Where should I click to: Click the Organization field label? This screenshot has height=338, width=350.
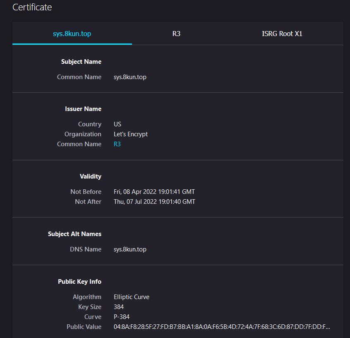(83, 134)
